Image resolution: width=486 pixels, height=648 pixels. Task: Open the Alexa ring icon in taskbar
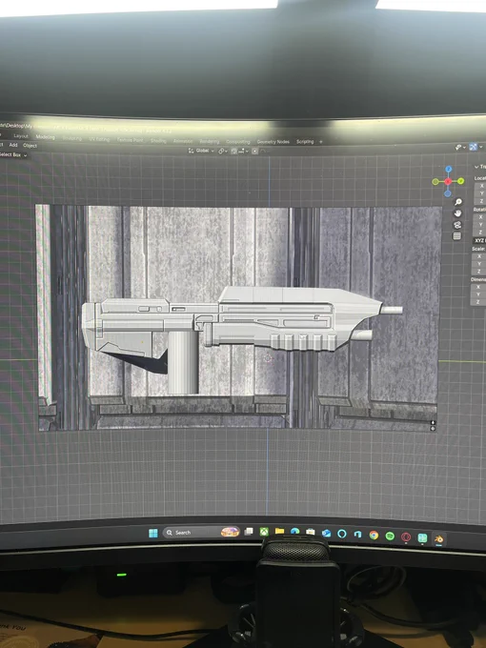pos(342,534)
